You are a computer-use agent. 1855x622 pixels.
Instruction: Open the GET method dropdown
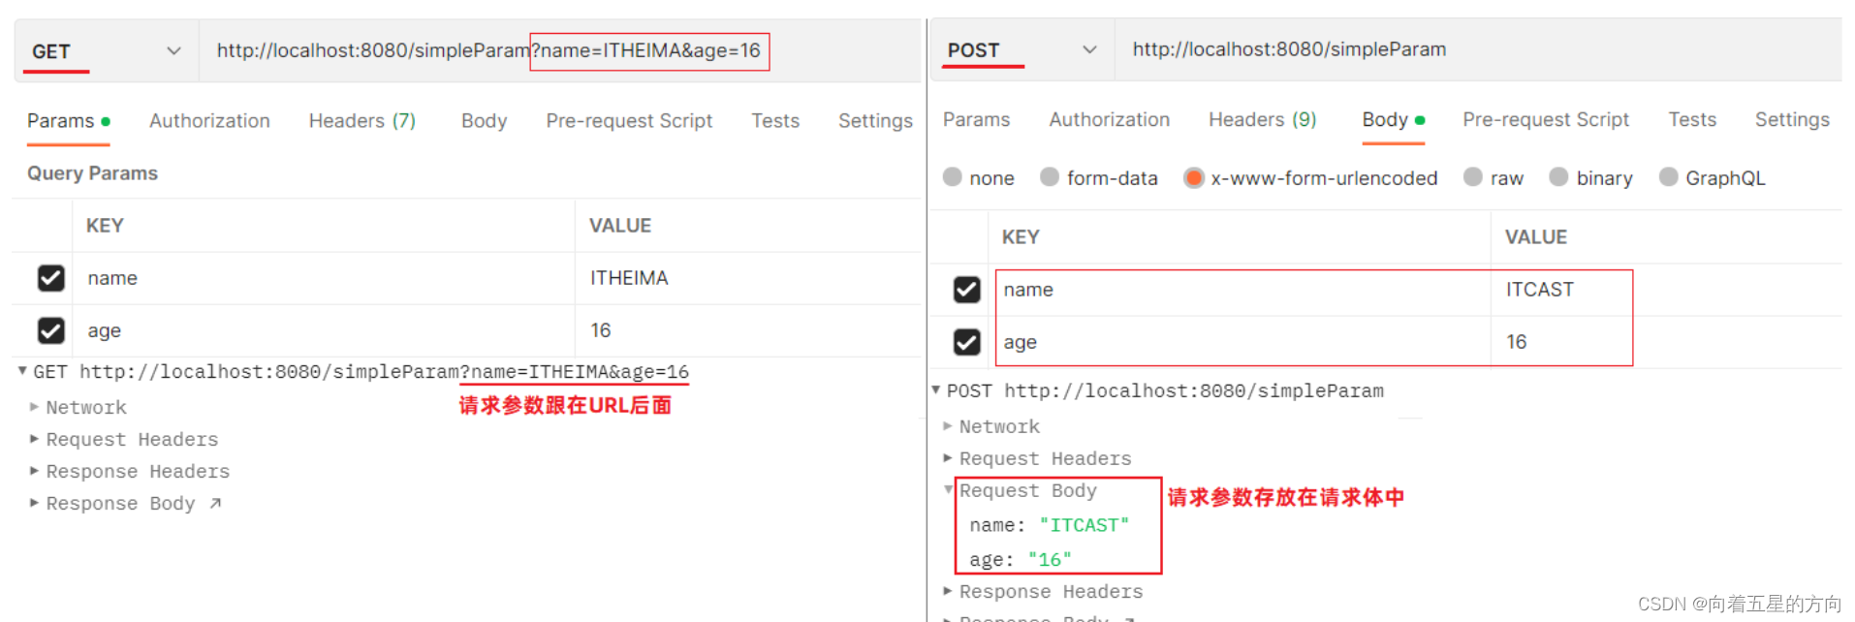(x=173, y=51)
